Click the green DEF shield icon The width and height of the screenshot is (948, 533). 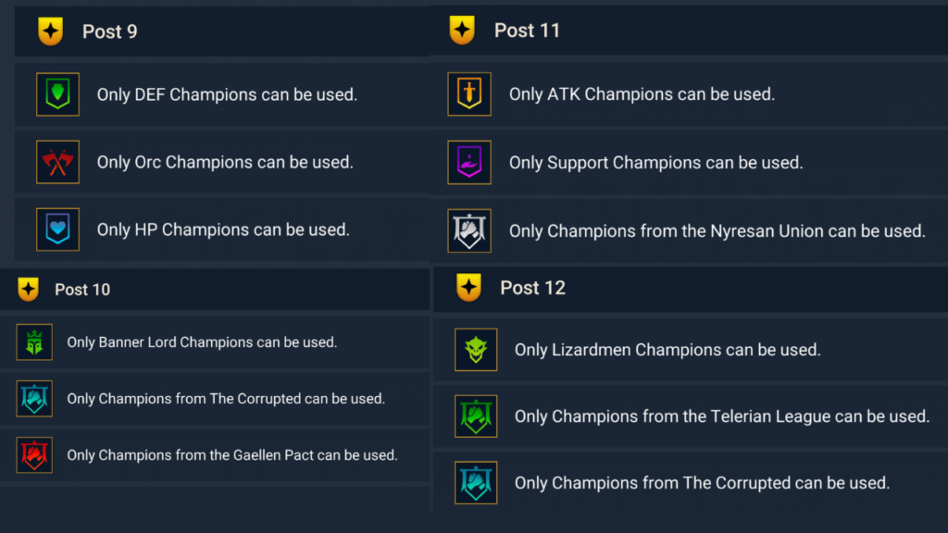[57, 94]
